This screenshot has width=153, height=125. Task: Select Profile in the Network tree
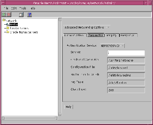[14, 24]
